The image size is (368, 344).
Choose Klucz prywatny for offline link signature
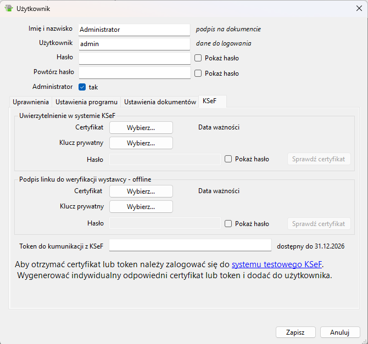(x=141, y=207)
